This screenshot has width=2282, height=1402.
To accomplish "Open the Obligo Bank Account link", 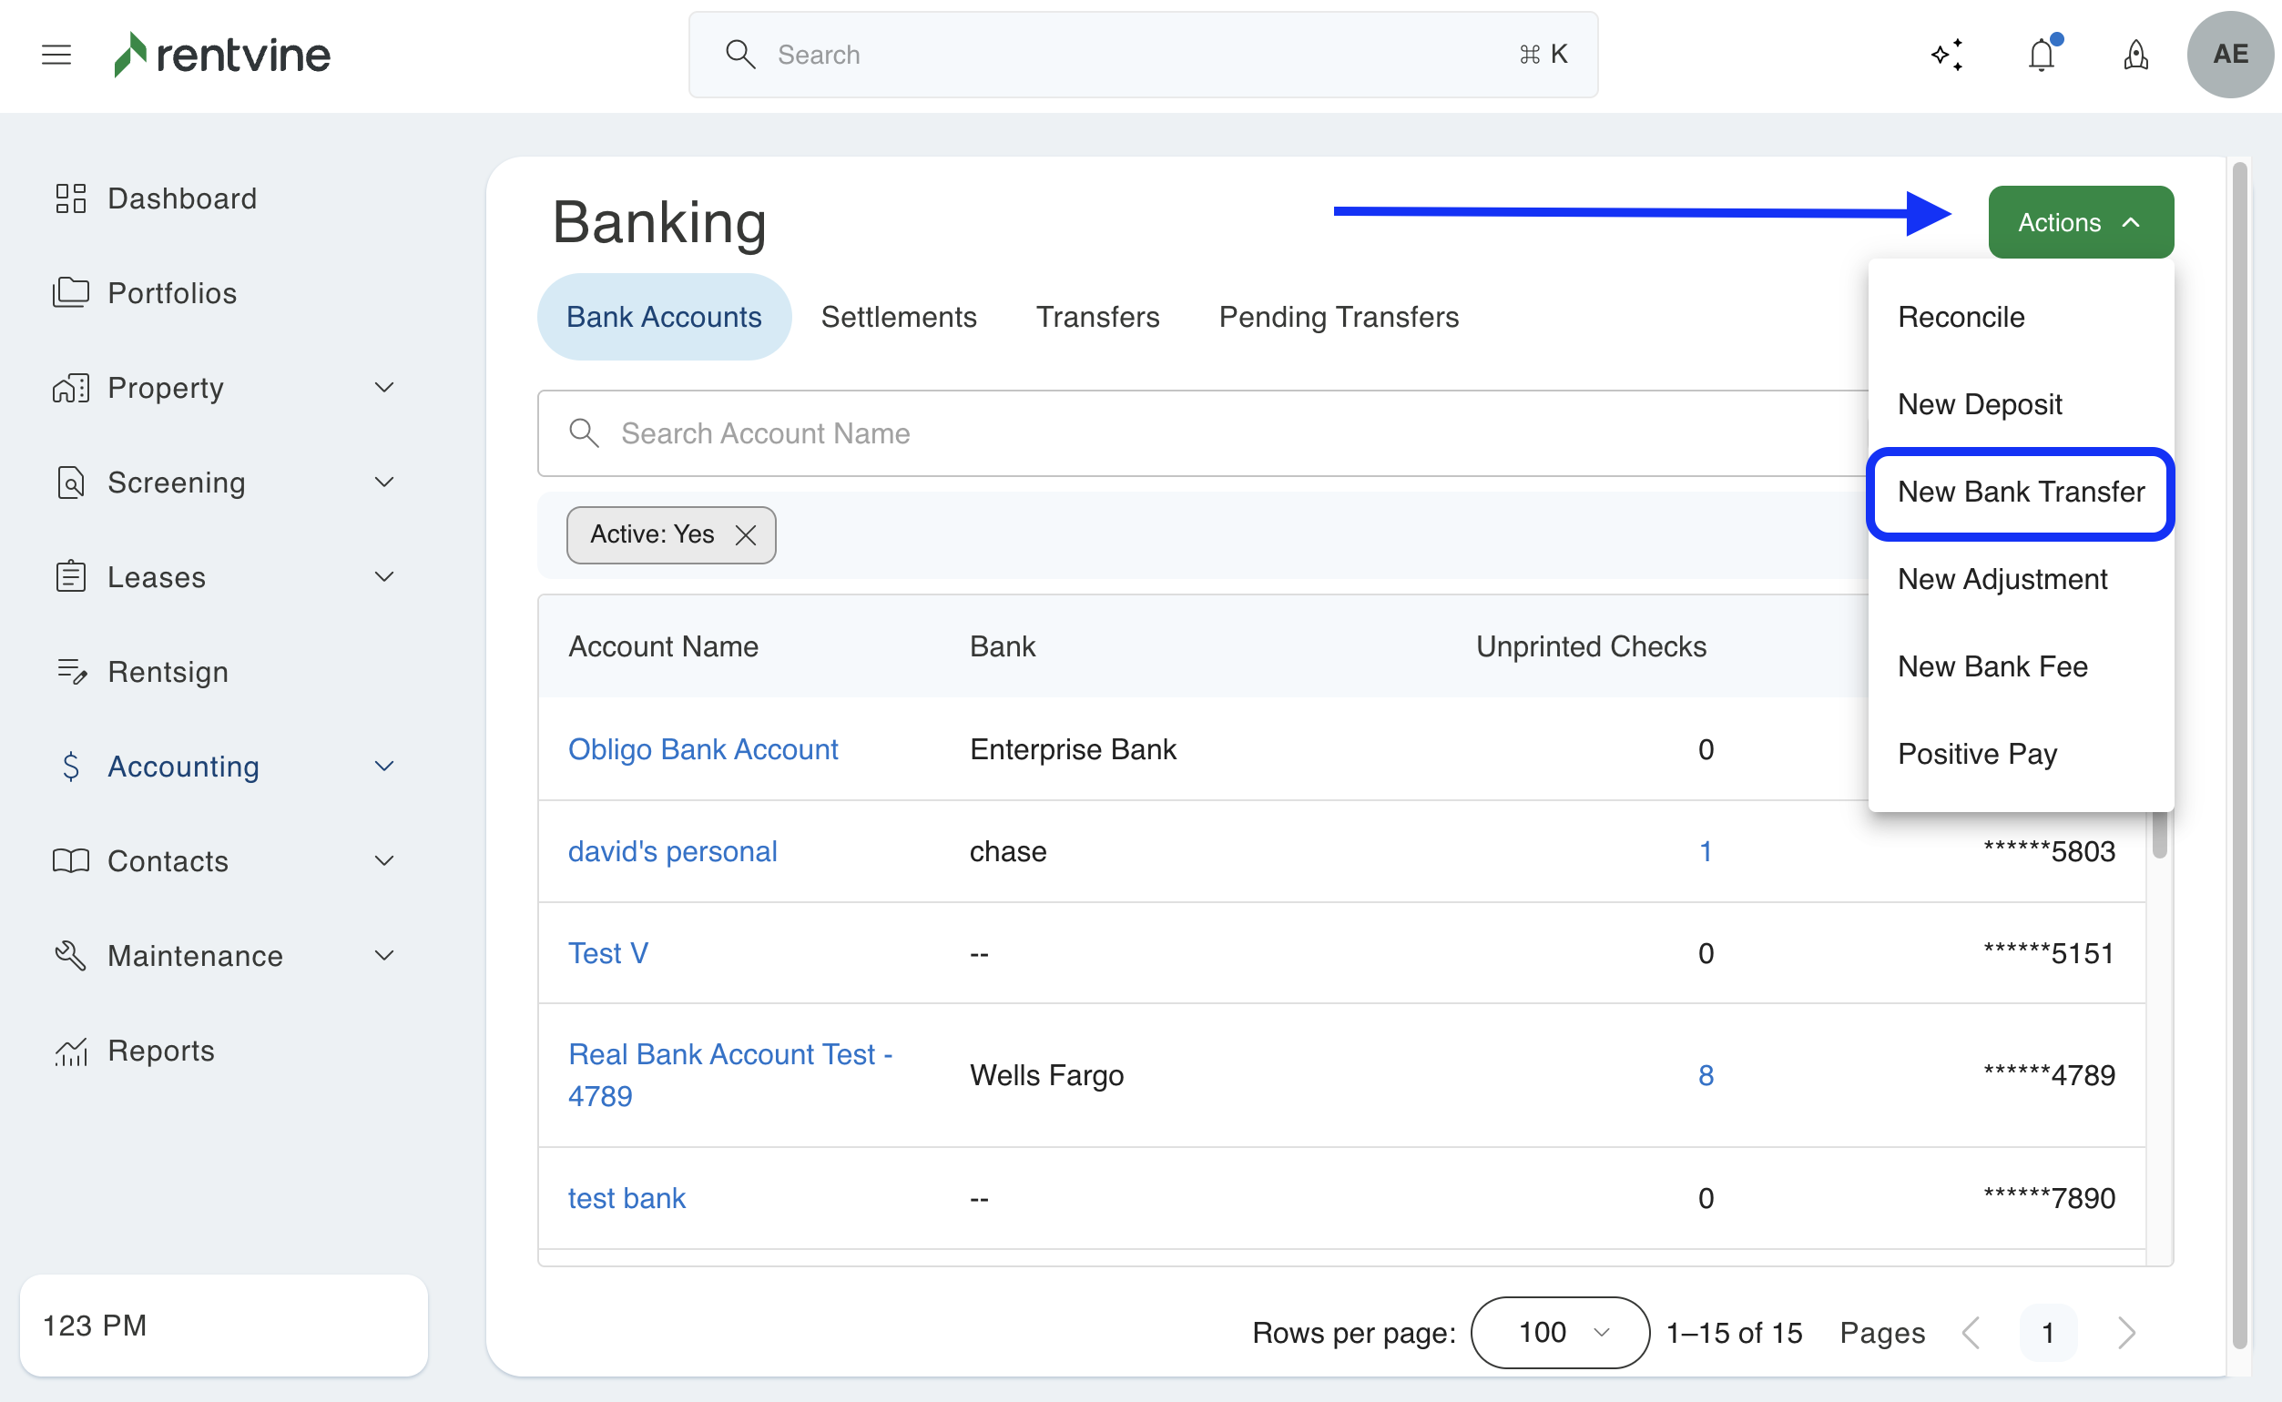I will [703, 749].
